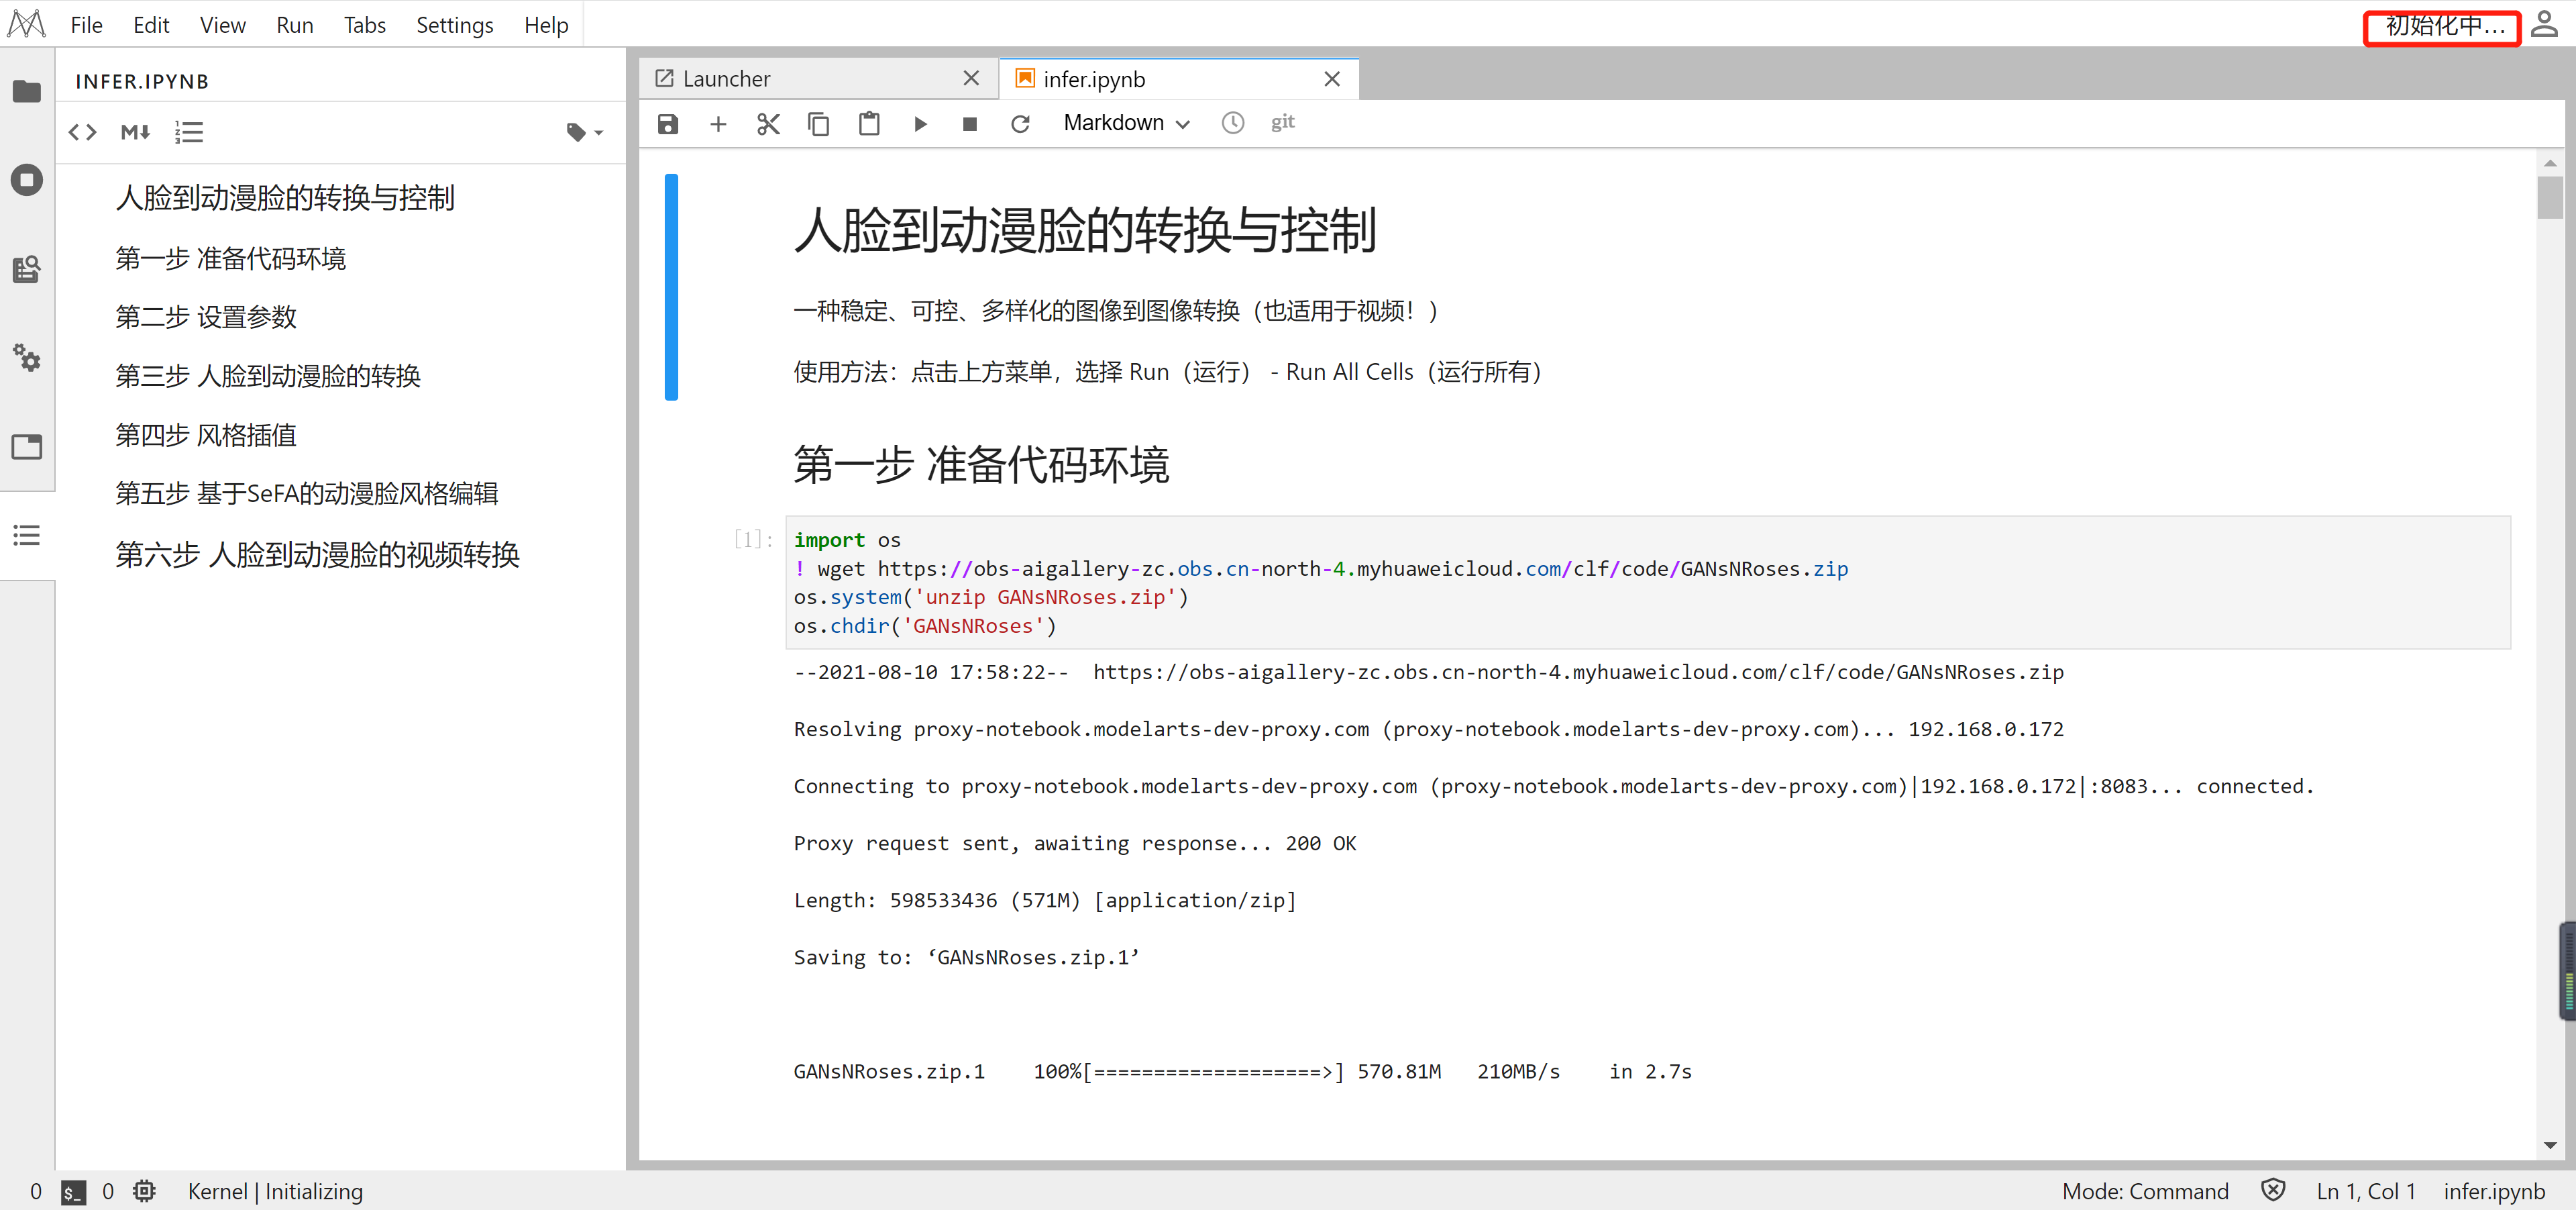Open the property inspector gears icon in the sidebar
The height and width of the screenshot is (1210, 2576).
tap(27, 357)
